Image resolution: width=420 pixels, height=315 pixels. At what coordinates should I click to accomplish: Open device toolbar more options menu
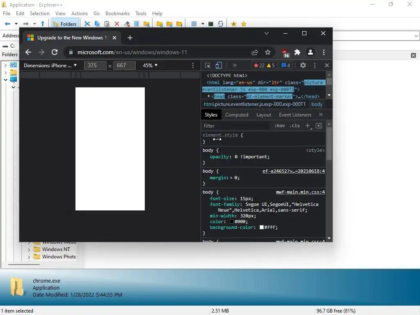[193, 65]
